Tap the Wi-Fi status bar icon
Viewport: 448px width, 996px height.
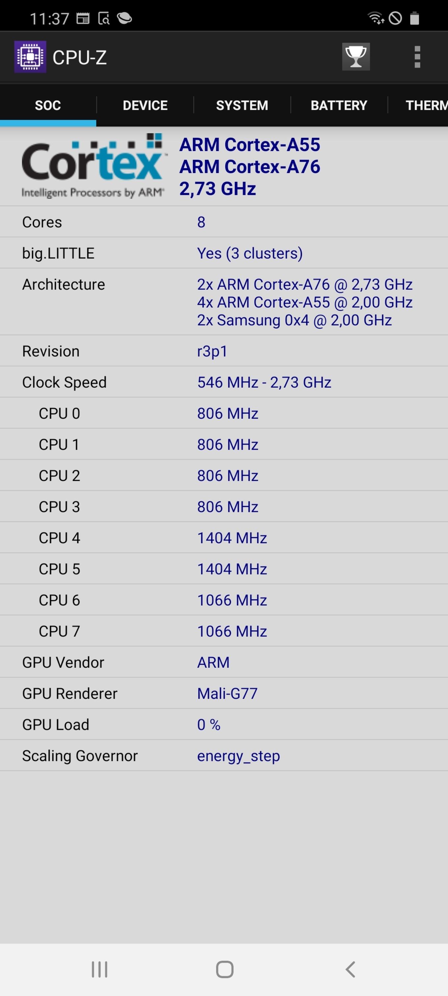click(375, 18)
